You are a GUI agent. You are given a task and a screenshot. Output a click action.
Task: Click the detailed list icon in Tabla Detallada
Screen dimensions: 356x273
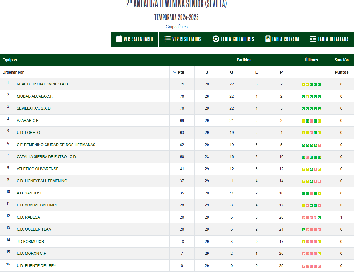pos(313,39)
